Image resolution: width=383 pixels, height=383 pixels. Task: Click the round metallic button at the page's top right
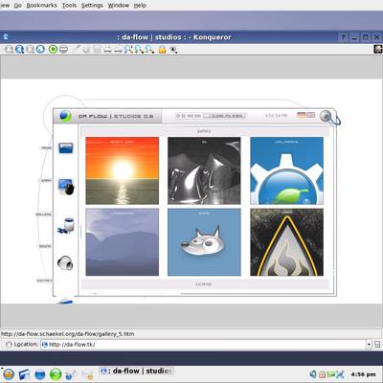click(x=326, y=116)
